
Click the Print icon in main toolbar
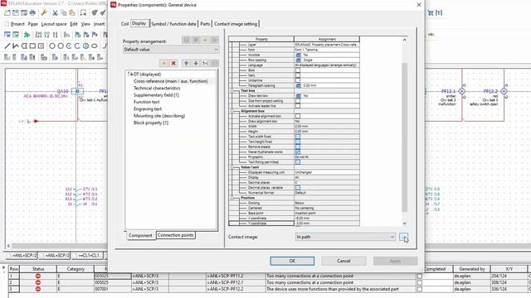tap(32, 13)
